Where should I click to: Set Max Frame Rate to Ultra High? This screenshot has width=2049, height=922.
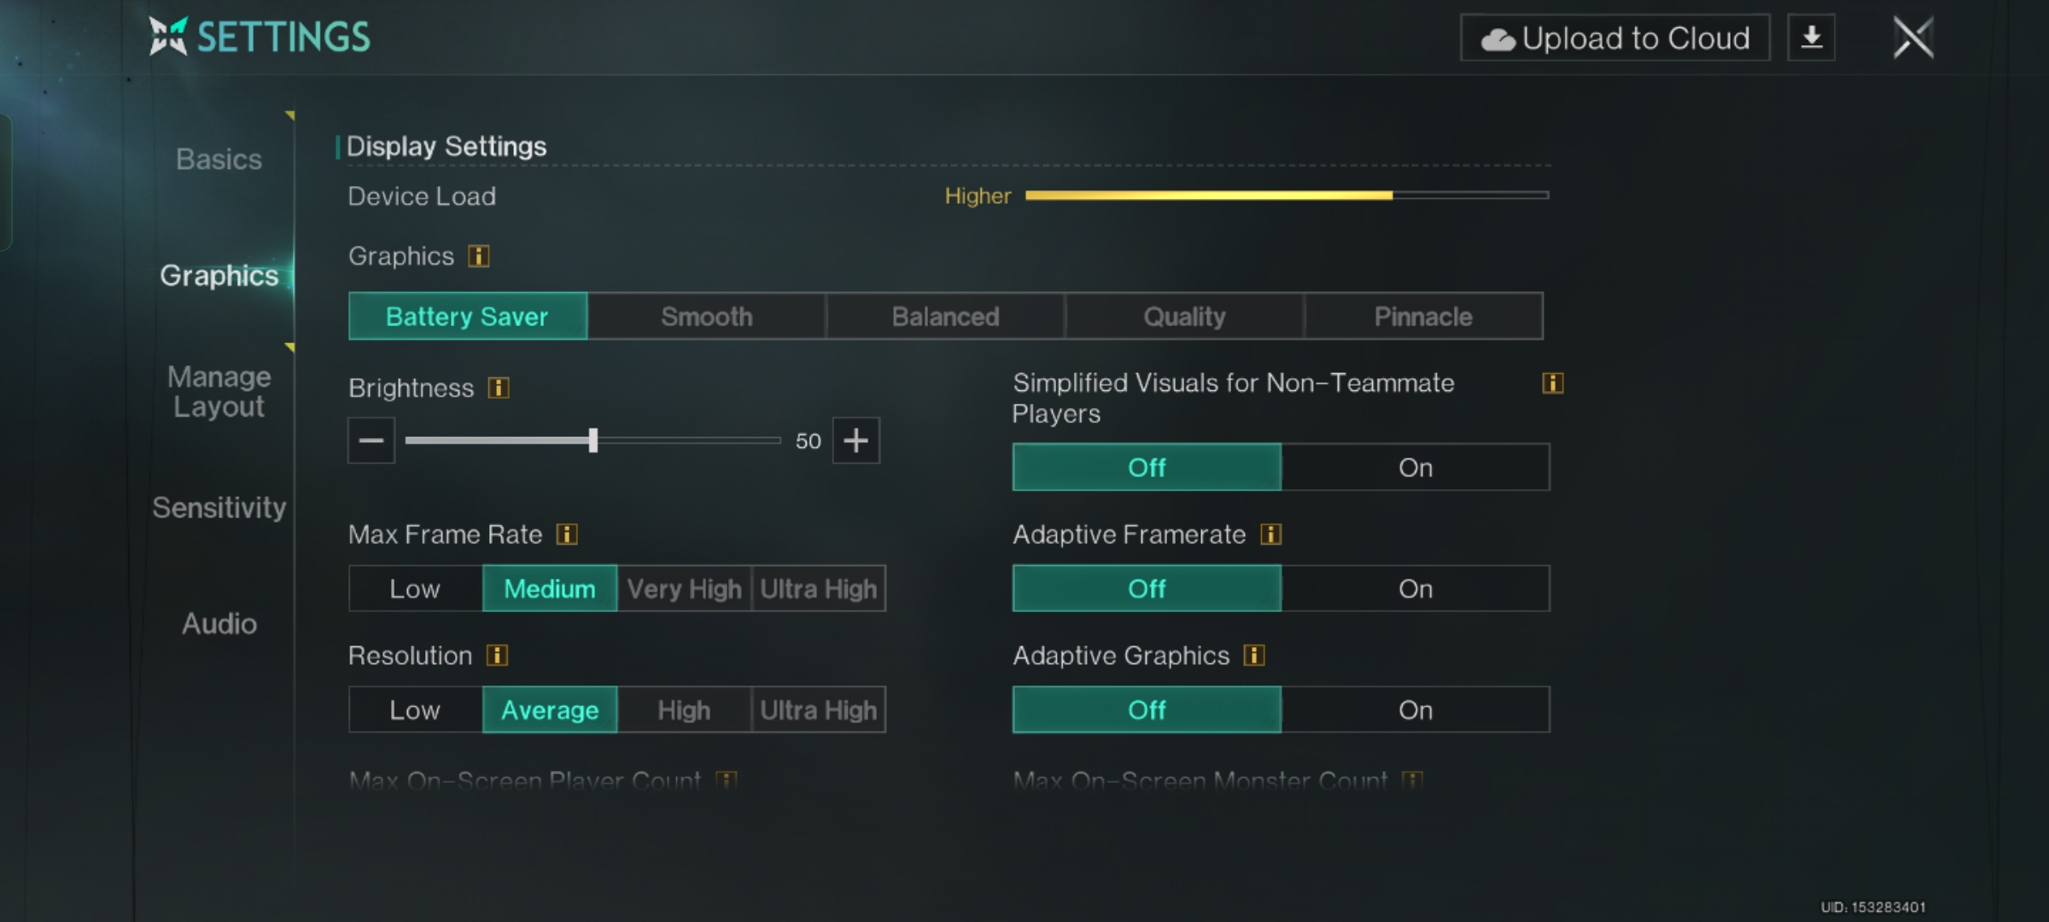pyautogui.click(x=818, y=589)
